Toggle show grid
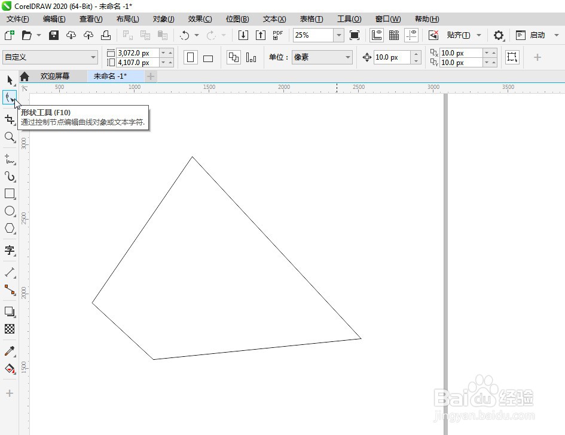The width and height of the screenshot is (565, 435). click(394, 35)
